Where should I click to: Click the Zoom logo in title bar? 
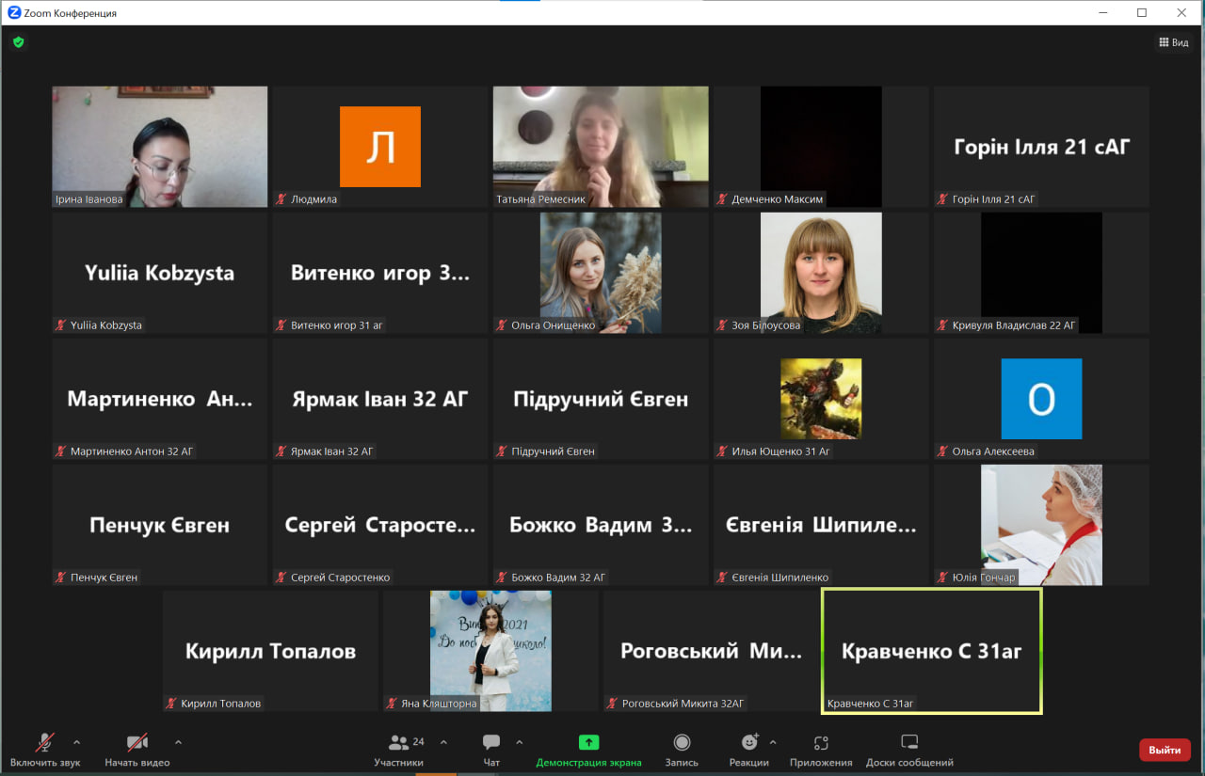tap(14, 13)
